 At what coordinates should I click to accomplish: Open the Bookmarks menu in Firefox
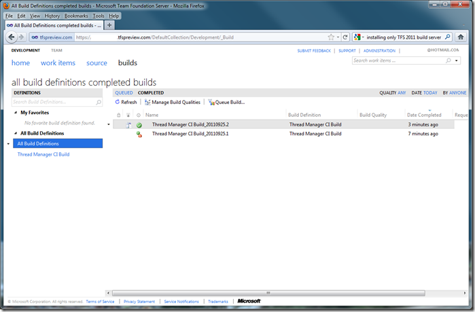coord(76,15)
